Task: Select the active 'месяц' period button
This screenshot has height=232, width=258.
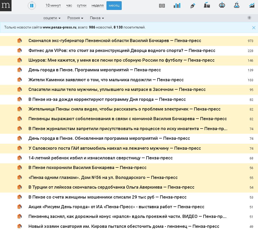Action: click(x=114, y=5)
